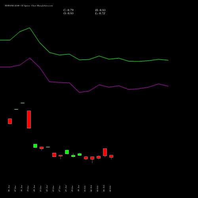Click the tallest red candlestick
The height and width of the screenshot is (198, 198).
(29, 119)
